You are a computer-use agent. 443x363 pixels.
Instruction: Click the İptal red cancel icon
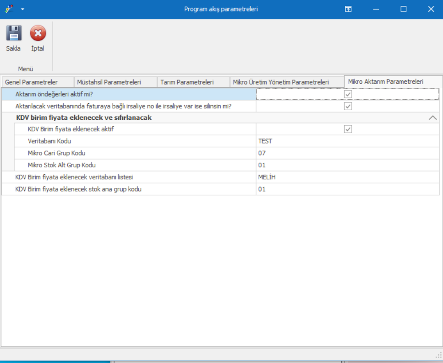tap(38, 33)
